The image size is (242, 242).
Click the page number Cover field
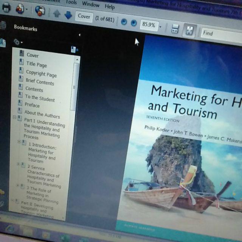tap(84, 17)
